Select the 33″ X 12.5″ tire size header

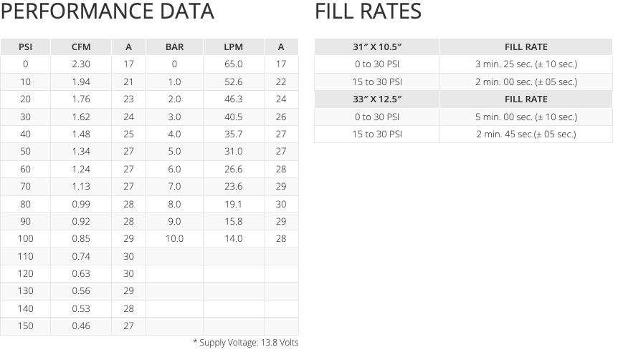pos(377,99)
